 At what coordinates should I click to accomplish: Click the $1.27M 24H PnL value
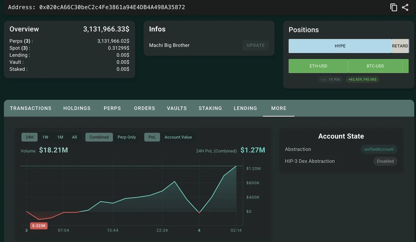(253, 150)
